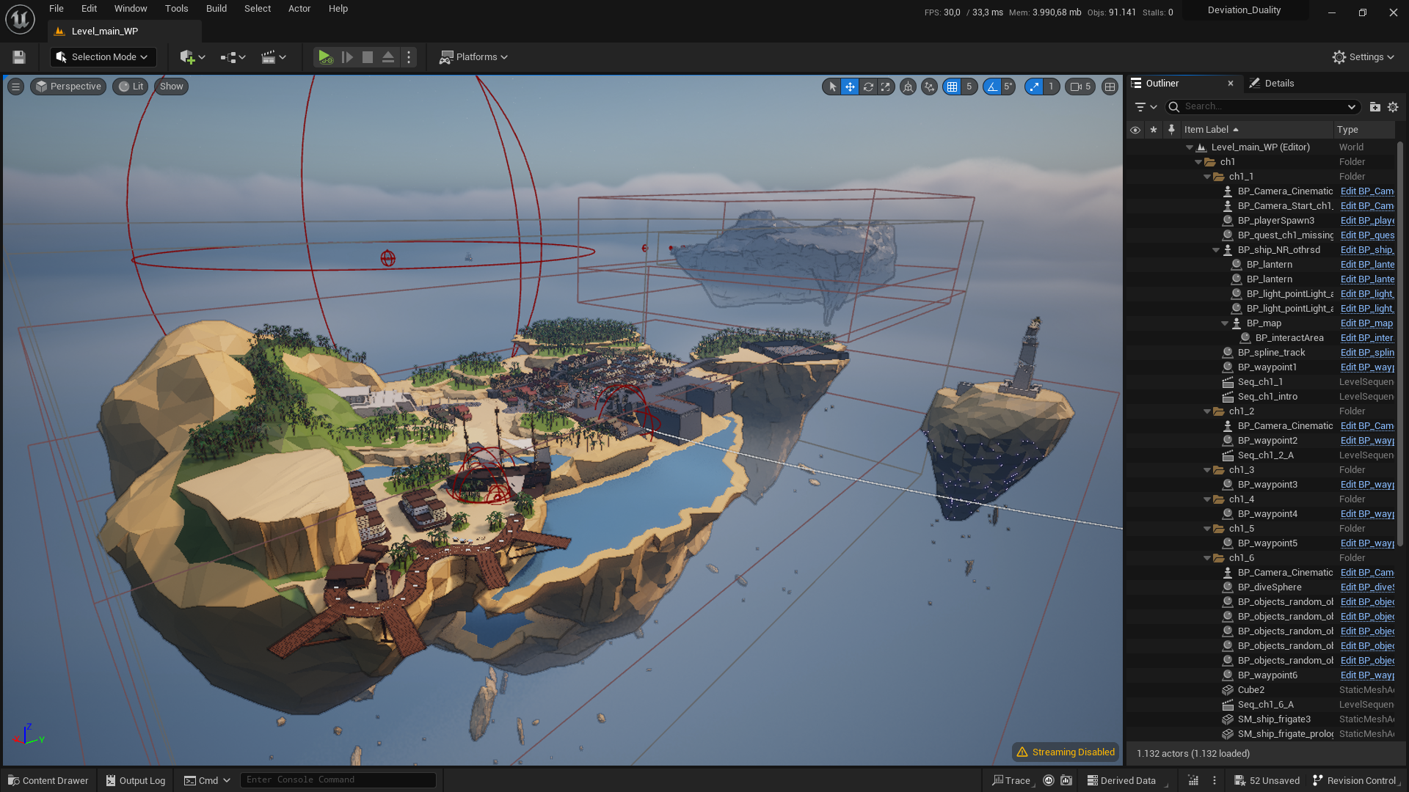Open the Content Drawer
Image resolution: width=1409 pixels, height=792 pixels.
point(48,780)
